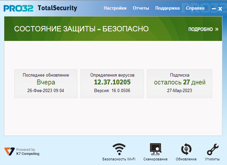Open the Утилиты wrench icon
Screen dimensions: 227x165
tap(213, 149)
